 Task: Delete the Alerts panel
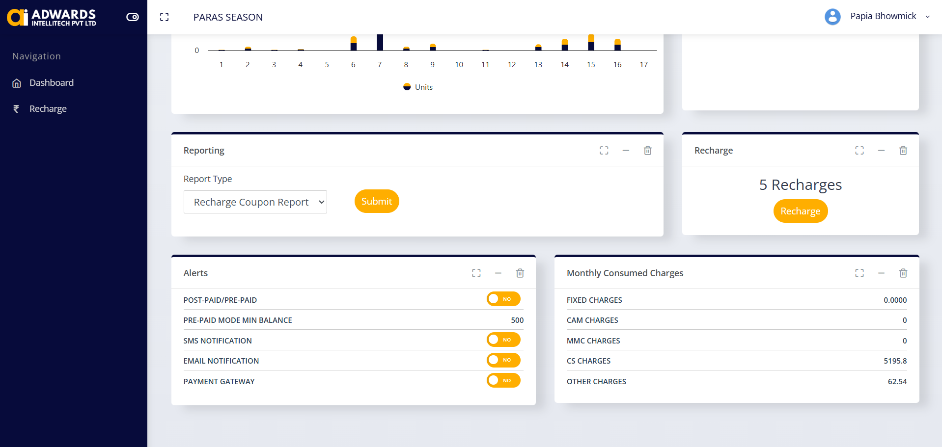[520, 273]
